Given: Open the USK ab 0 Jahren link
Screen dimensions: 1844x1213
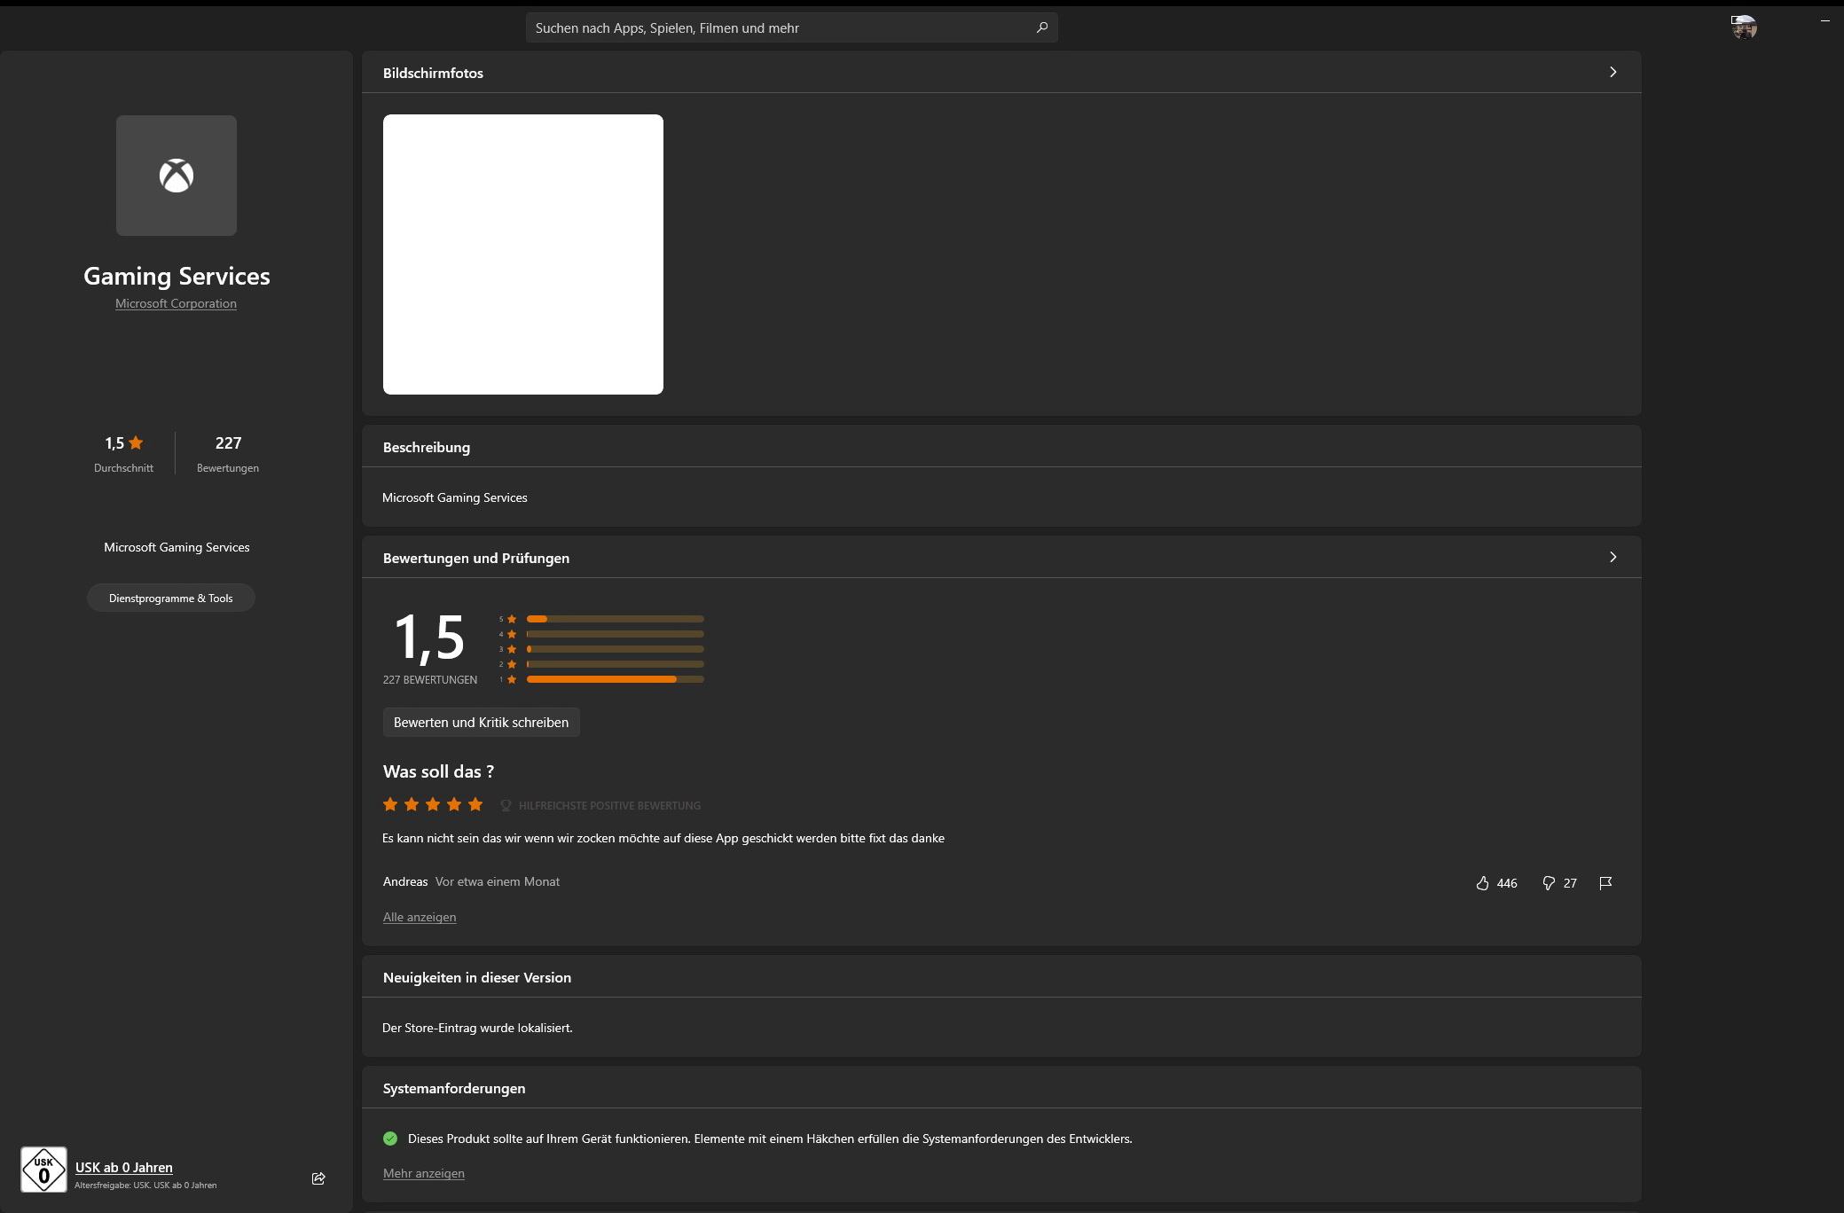Looking at the screenshot, I should (x=124, y=1167).
